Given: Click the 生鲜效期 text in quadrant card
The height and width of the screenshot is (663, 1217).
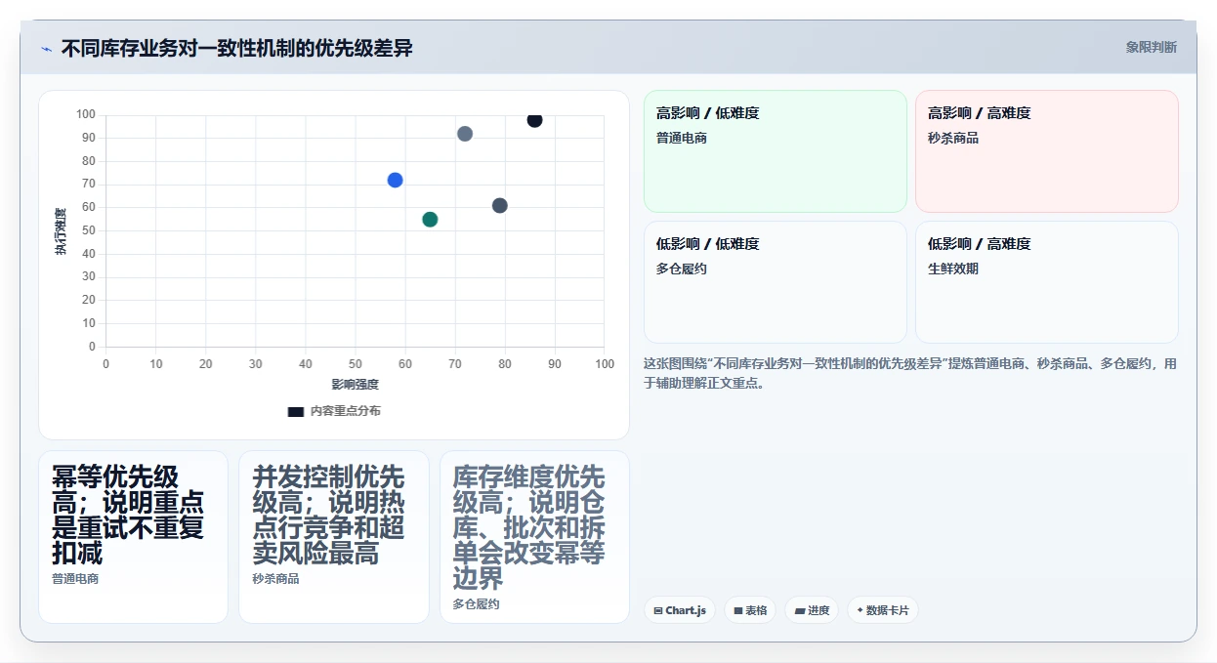Looking at the screenshot, I should [953, 269].
